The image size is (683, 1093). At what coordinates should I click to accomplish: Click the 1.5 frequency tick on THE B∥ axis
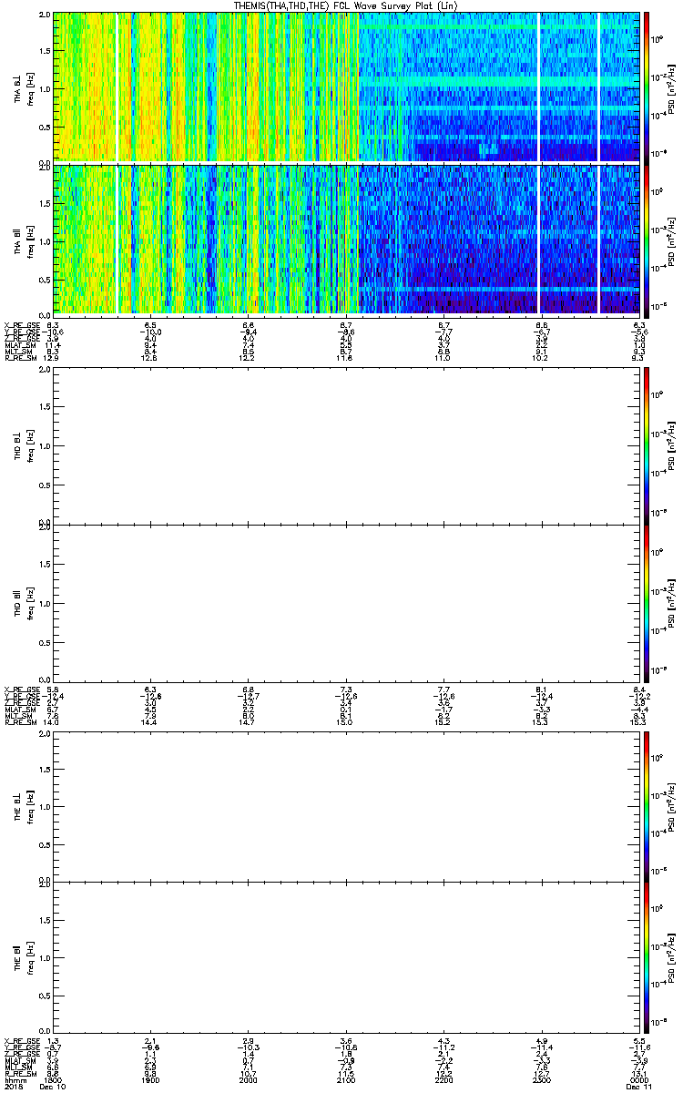pos(45,919)
